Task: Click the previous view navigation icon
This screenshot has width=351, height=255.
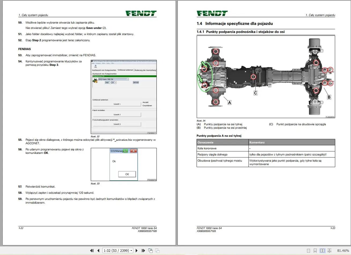Action: [150, 251]
